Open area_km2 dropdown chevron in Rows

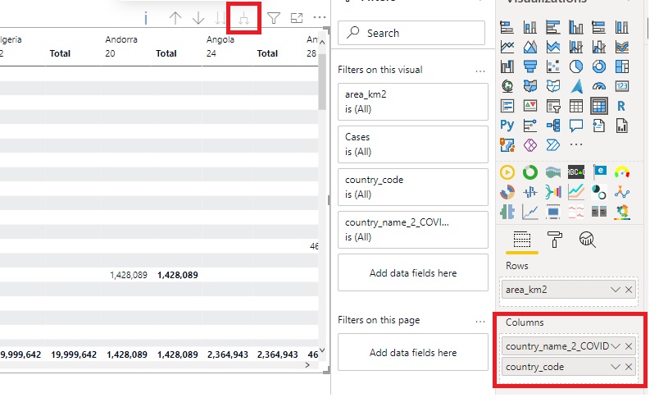(x=616, y=290)
